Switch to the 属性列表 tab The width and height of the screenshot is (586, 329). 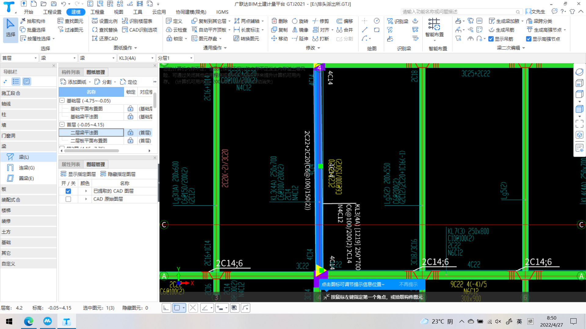[71, 164]
